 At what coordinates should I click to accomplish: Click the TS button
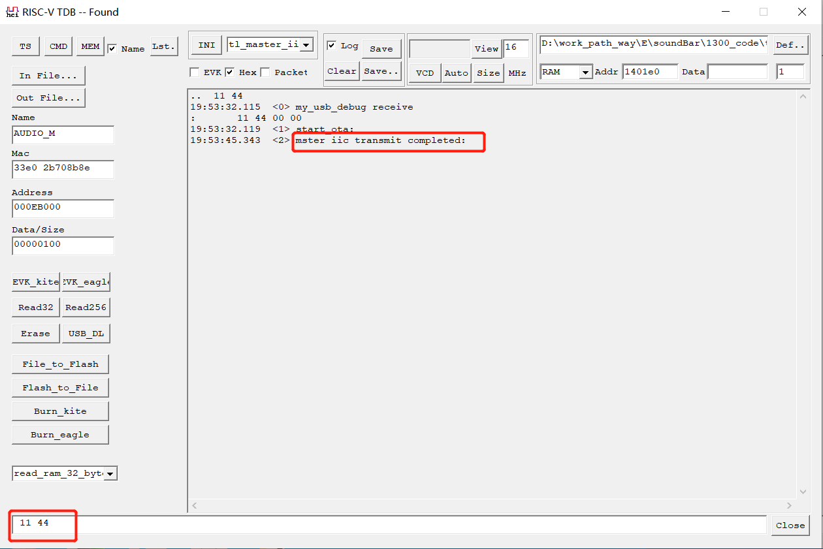25,46
